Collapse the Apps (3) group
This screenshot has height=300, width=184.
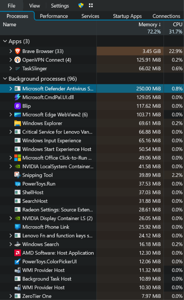click(5, 41)
